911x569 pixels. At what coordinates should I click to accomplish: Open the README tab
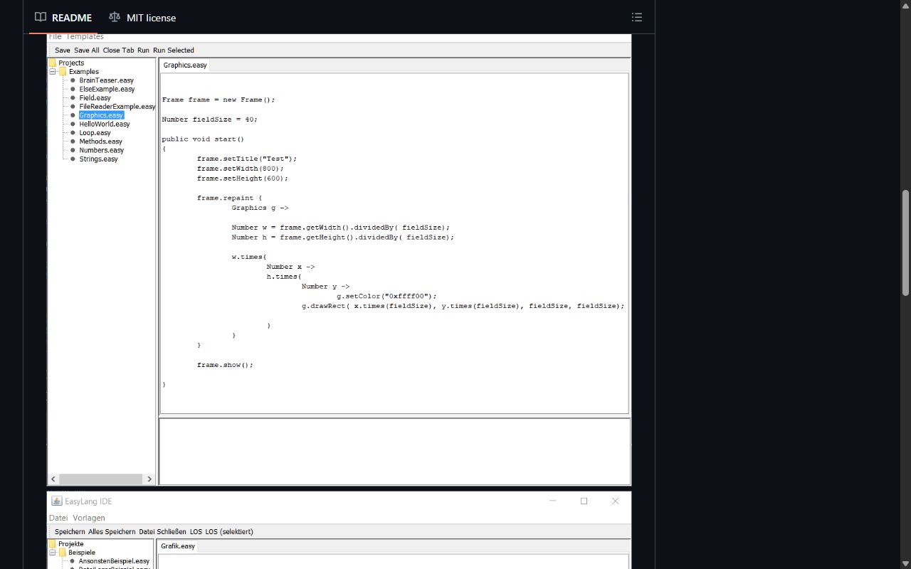coord(63,17)
